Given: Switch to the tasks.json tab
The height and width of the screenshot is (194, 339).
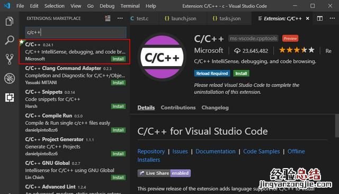Looking at the screenshot, I should tap(229, 19).
